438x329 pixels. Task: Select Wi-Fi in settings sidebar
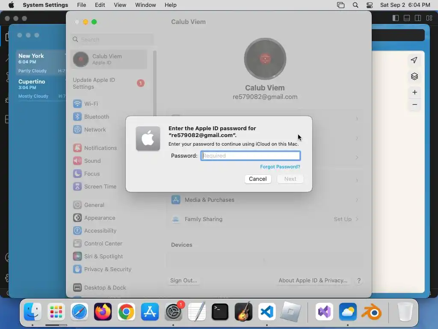pyautogui.click(x=109, y=104)
